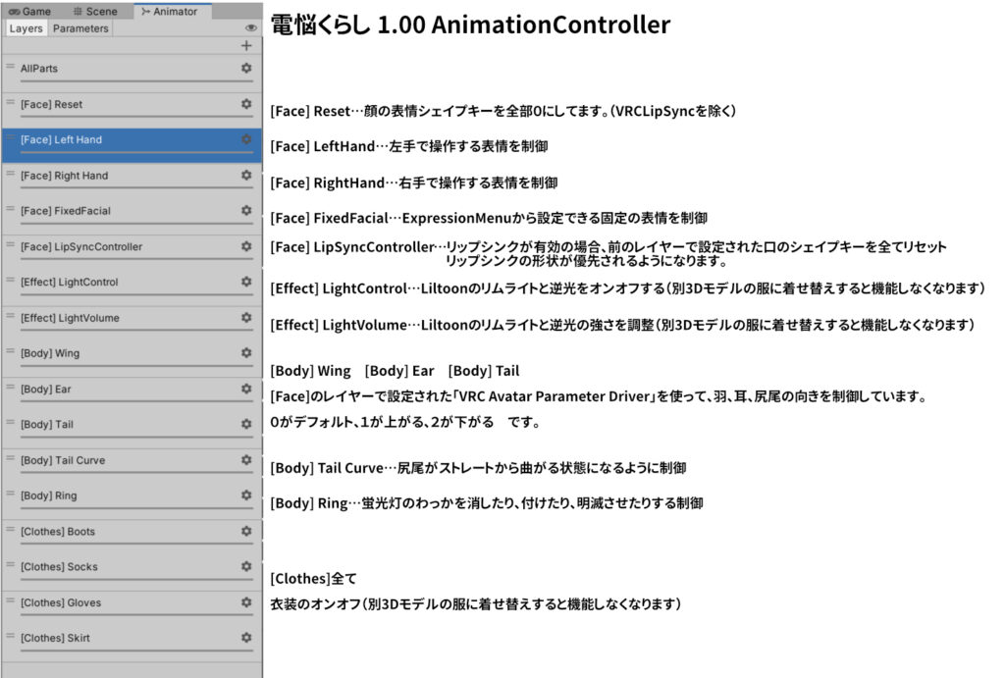Open the Parameters sub-tab

click(80, 28)
